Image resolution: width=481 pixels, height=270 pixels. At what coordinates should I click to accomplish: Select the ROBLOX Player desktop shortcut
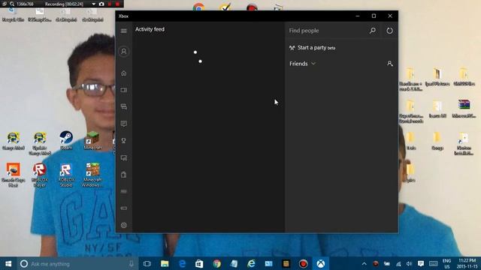point(40,175)
